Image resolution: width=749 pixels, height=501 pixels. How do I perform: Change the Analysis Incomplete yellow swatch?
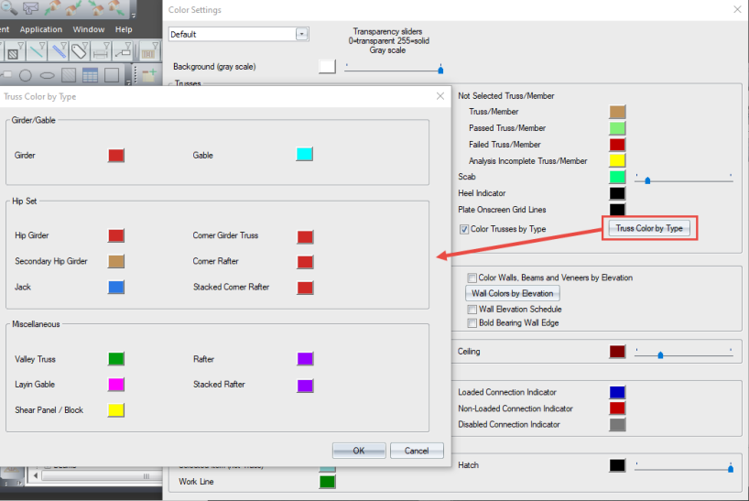(617, 160)
